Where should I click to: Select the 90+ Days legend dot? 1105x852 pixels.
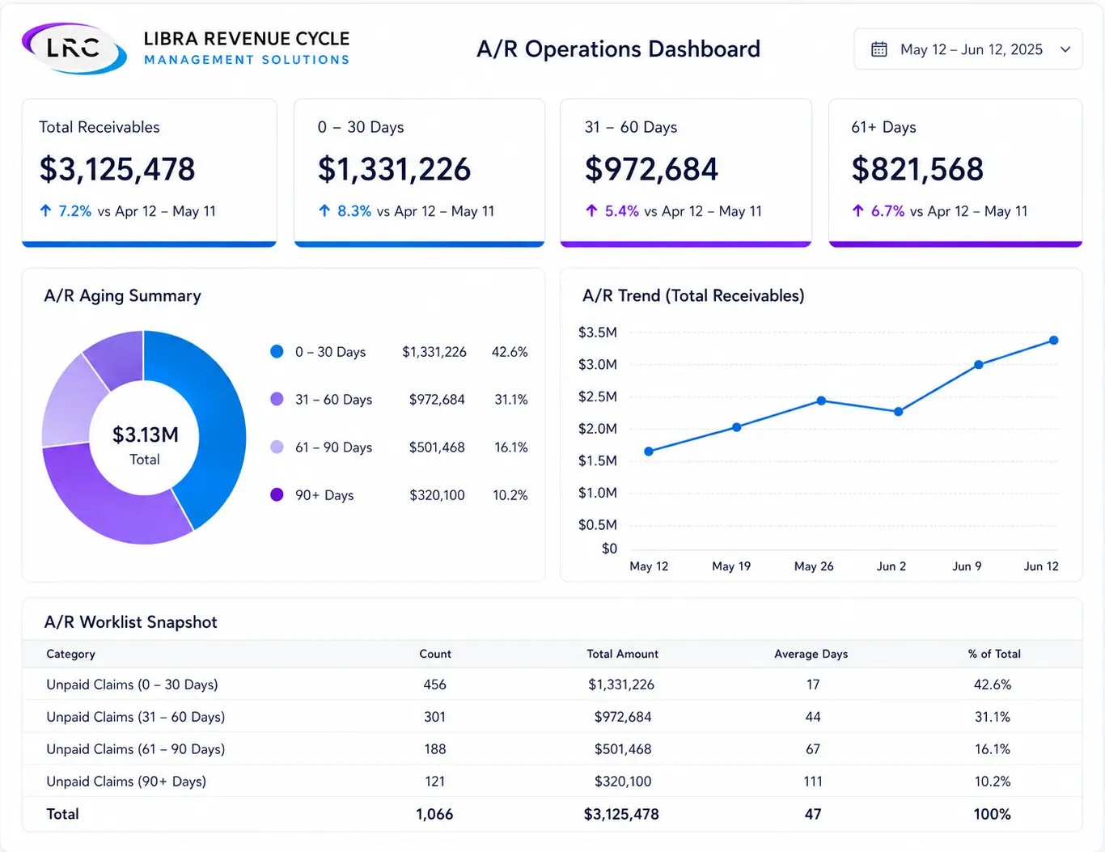(x=277, y=494)
